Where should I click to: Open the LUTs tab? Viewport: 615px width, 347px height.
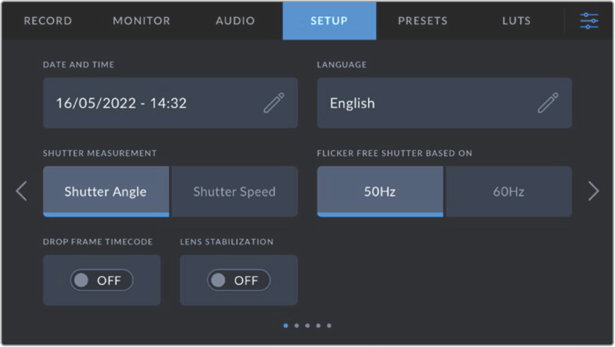click(x=516, y=21)
